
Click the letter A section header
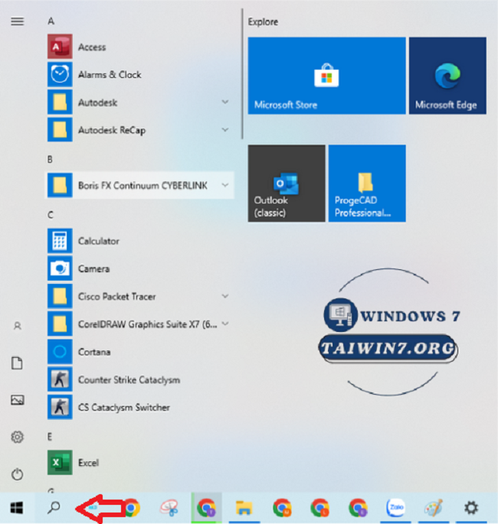click(51, 21)
